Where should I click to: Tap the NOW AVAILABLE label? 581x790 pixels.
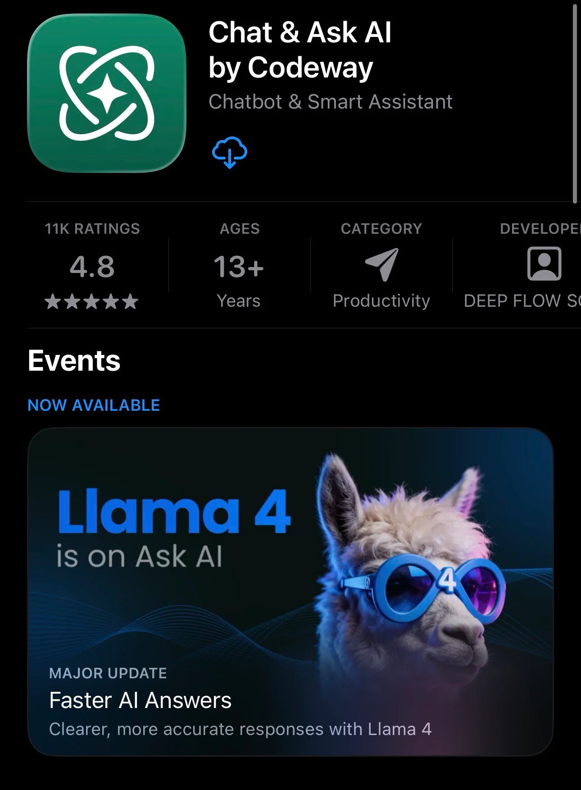click(x=94, y=405)
